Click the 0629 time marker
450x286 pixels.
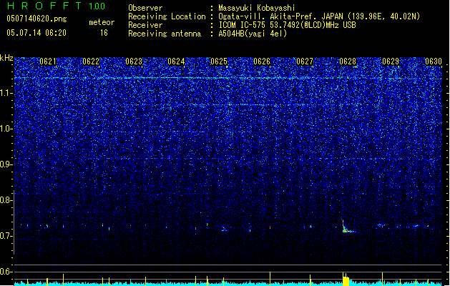pos(391,61)
